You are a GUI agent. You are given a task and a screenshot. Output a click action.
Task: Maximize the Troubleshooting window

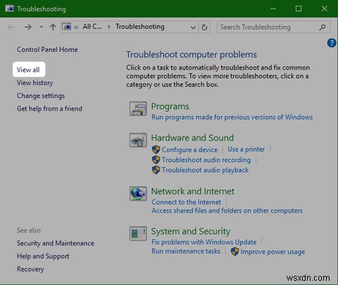[299, 8]
